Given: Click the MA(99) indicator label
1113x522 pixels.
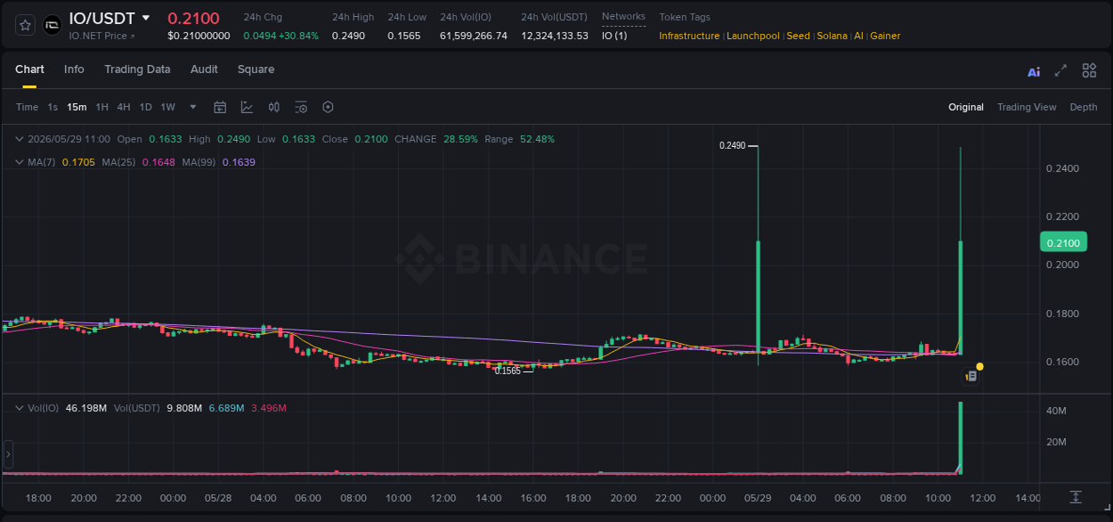Looking at the screenshot, I should click(x=199, y=162).
